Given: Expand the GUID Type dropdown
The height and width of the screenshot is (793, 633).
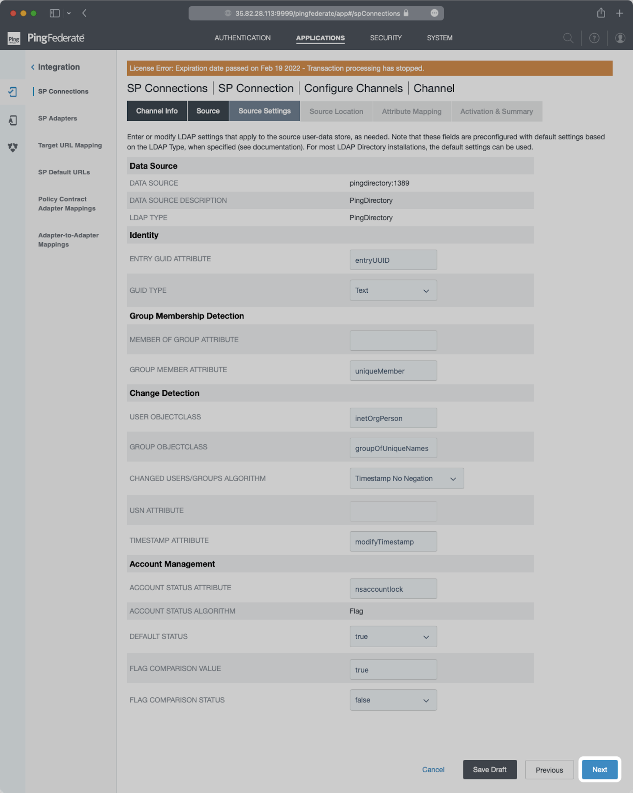Looking at the screenshot, I should pos(393,290).
